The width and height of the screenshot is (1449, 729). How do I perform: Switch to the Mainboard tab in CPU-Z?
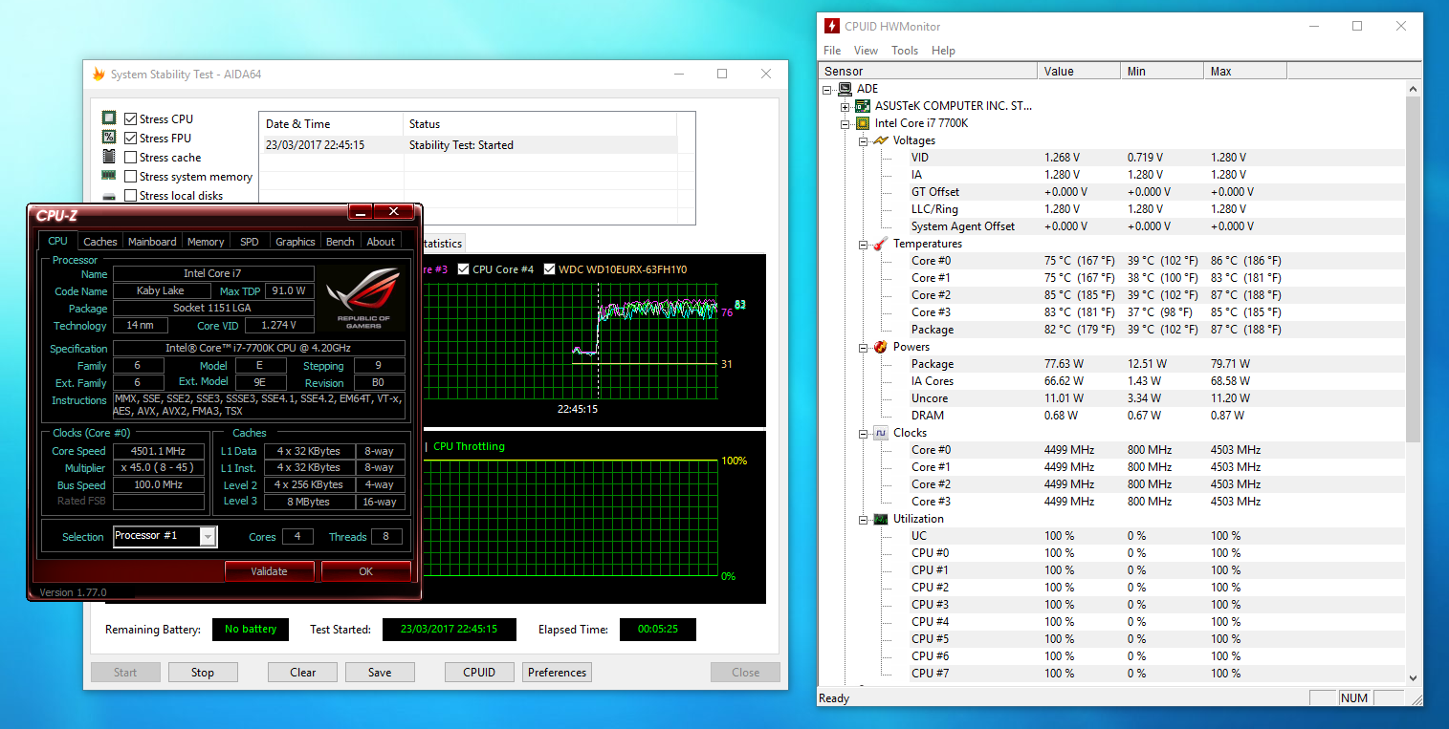pos(152,242)
